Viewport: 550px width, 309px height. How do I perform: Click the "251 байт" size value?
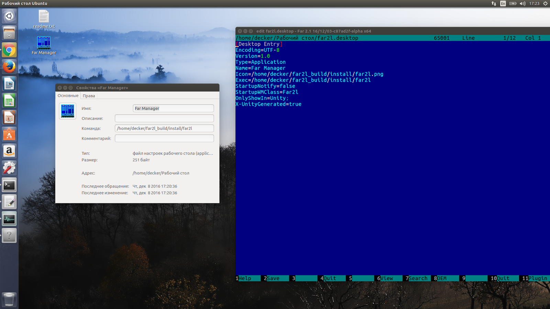point(141,160)
